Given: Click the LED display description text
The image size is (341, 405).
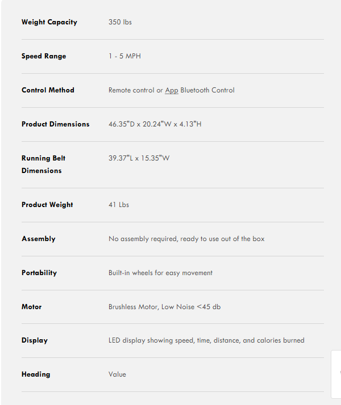Looking at the screenshot, I should click(x=206, y=340).
